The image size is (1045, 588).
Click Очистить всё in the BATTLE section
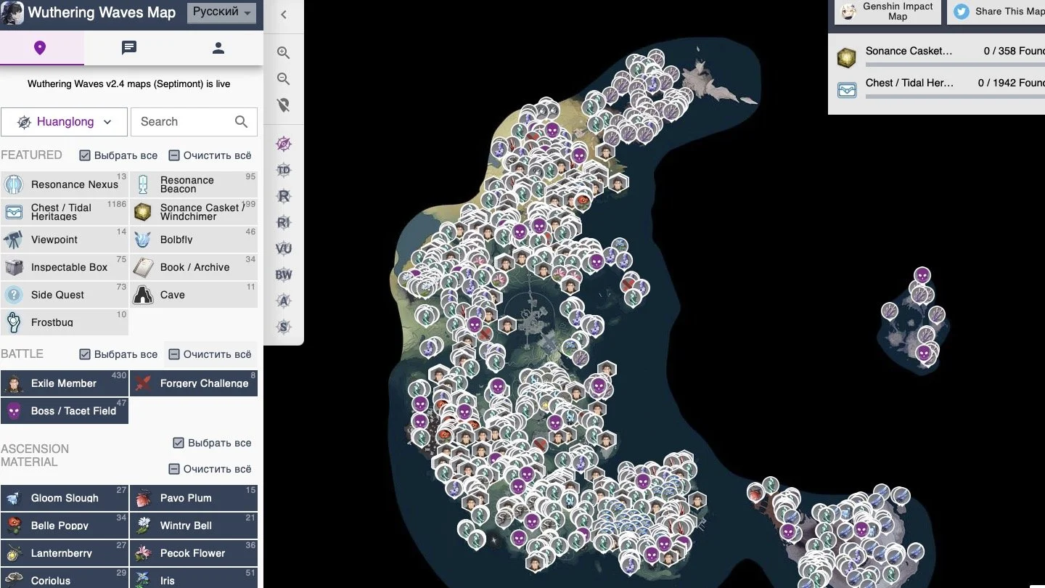[x=210, y=354]
